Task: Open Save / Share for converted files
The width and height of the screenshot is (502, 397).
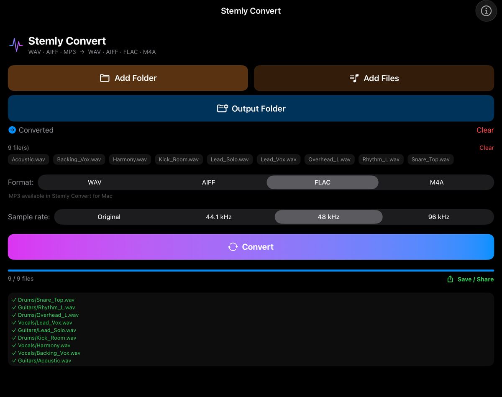Action: coord(471,279)
